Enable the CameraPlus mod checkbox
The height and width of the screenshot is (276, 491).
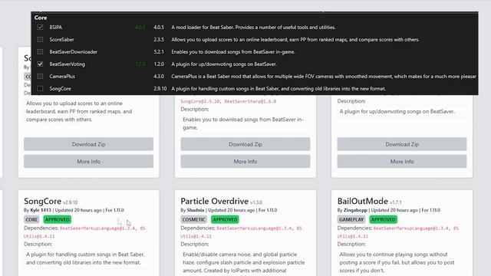coord(40,77)
